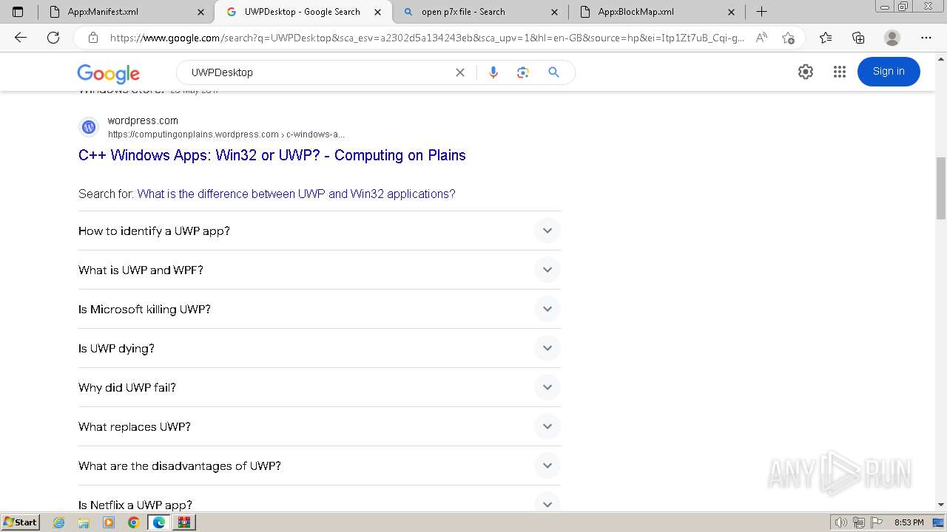Open the Read aloud icon in the address bar
Screen dimensions: 947x532
click(761, 38)
